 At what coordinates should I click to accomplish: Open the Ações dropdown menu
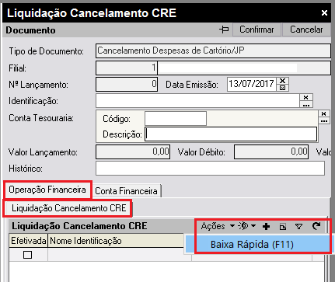(x=218, y=226)
